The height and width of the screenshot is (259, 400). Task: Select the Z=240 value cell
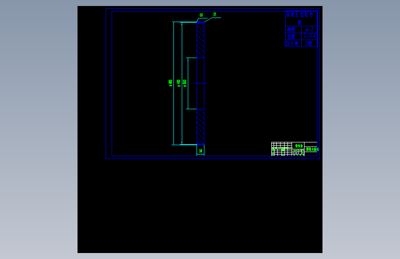point(310,36)
